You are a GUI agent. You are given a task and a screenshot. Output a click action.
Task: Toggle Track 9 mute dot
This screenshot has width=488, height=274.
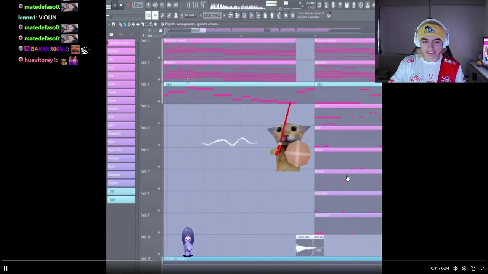[x=159, y=232]
